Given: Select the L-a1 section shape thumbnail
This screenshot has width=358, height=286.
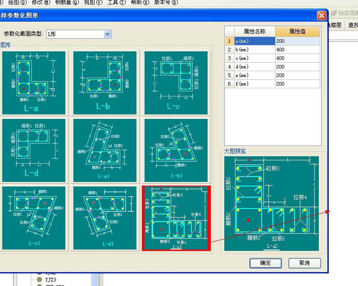Looking at the screenshot, I should click(x=105, y=150).
